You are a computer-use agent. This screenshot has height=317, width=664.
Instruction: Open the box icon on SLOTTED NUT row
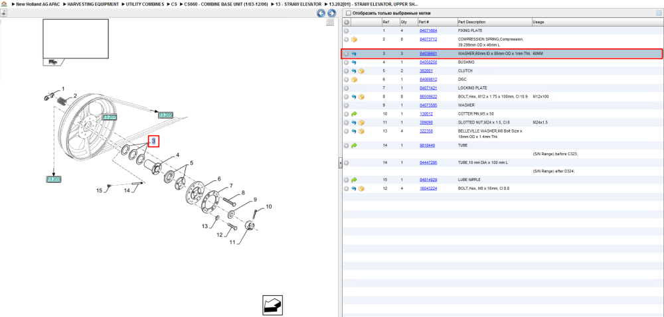(362, 123)
